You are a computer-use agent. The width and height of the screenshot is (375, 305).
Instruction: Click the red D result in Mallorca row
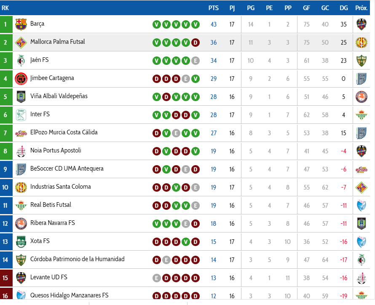click(x=195, y=43)
